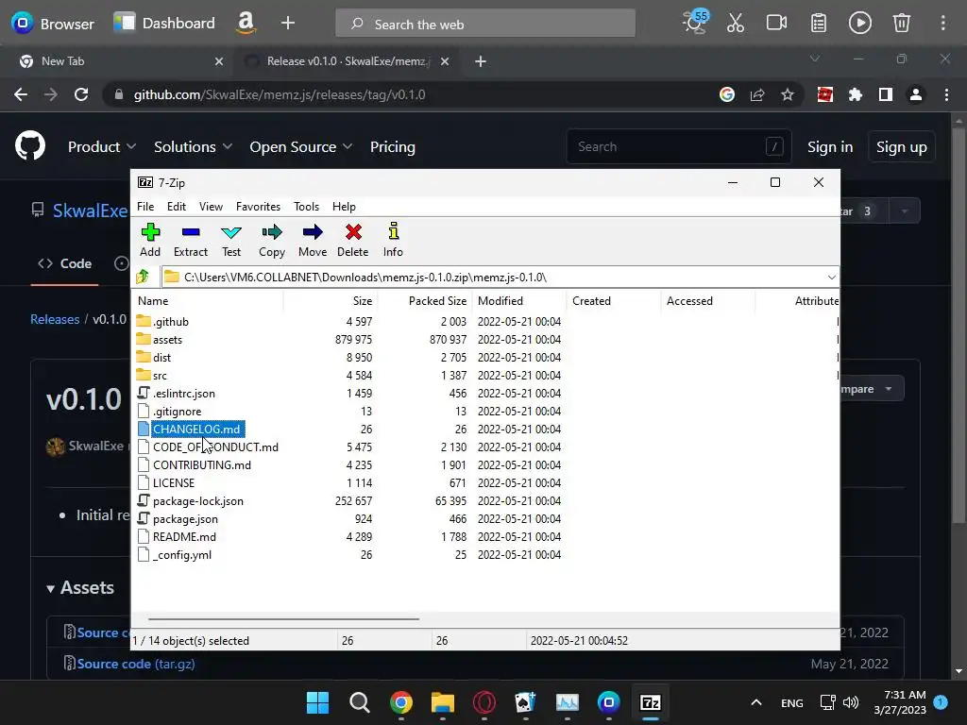The width and height of the screenshot is (967, 725).
Task: Open the browser side panel
Action: tap(886, 94)
